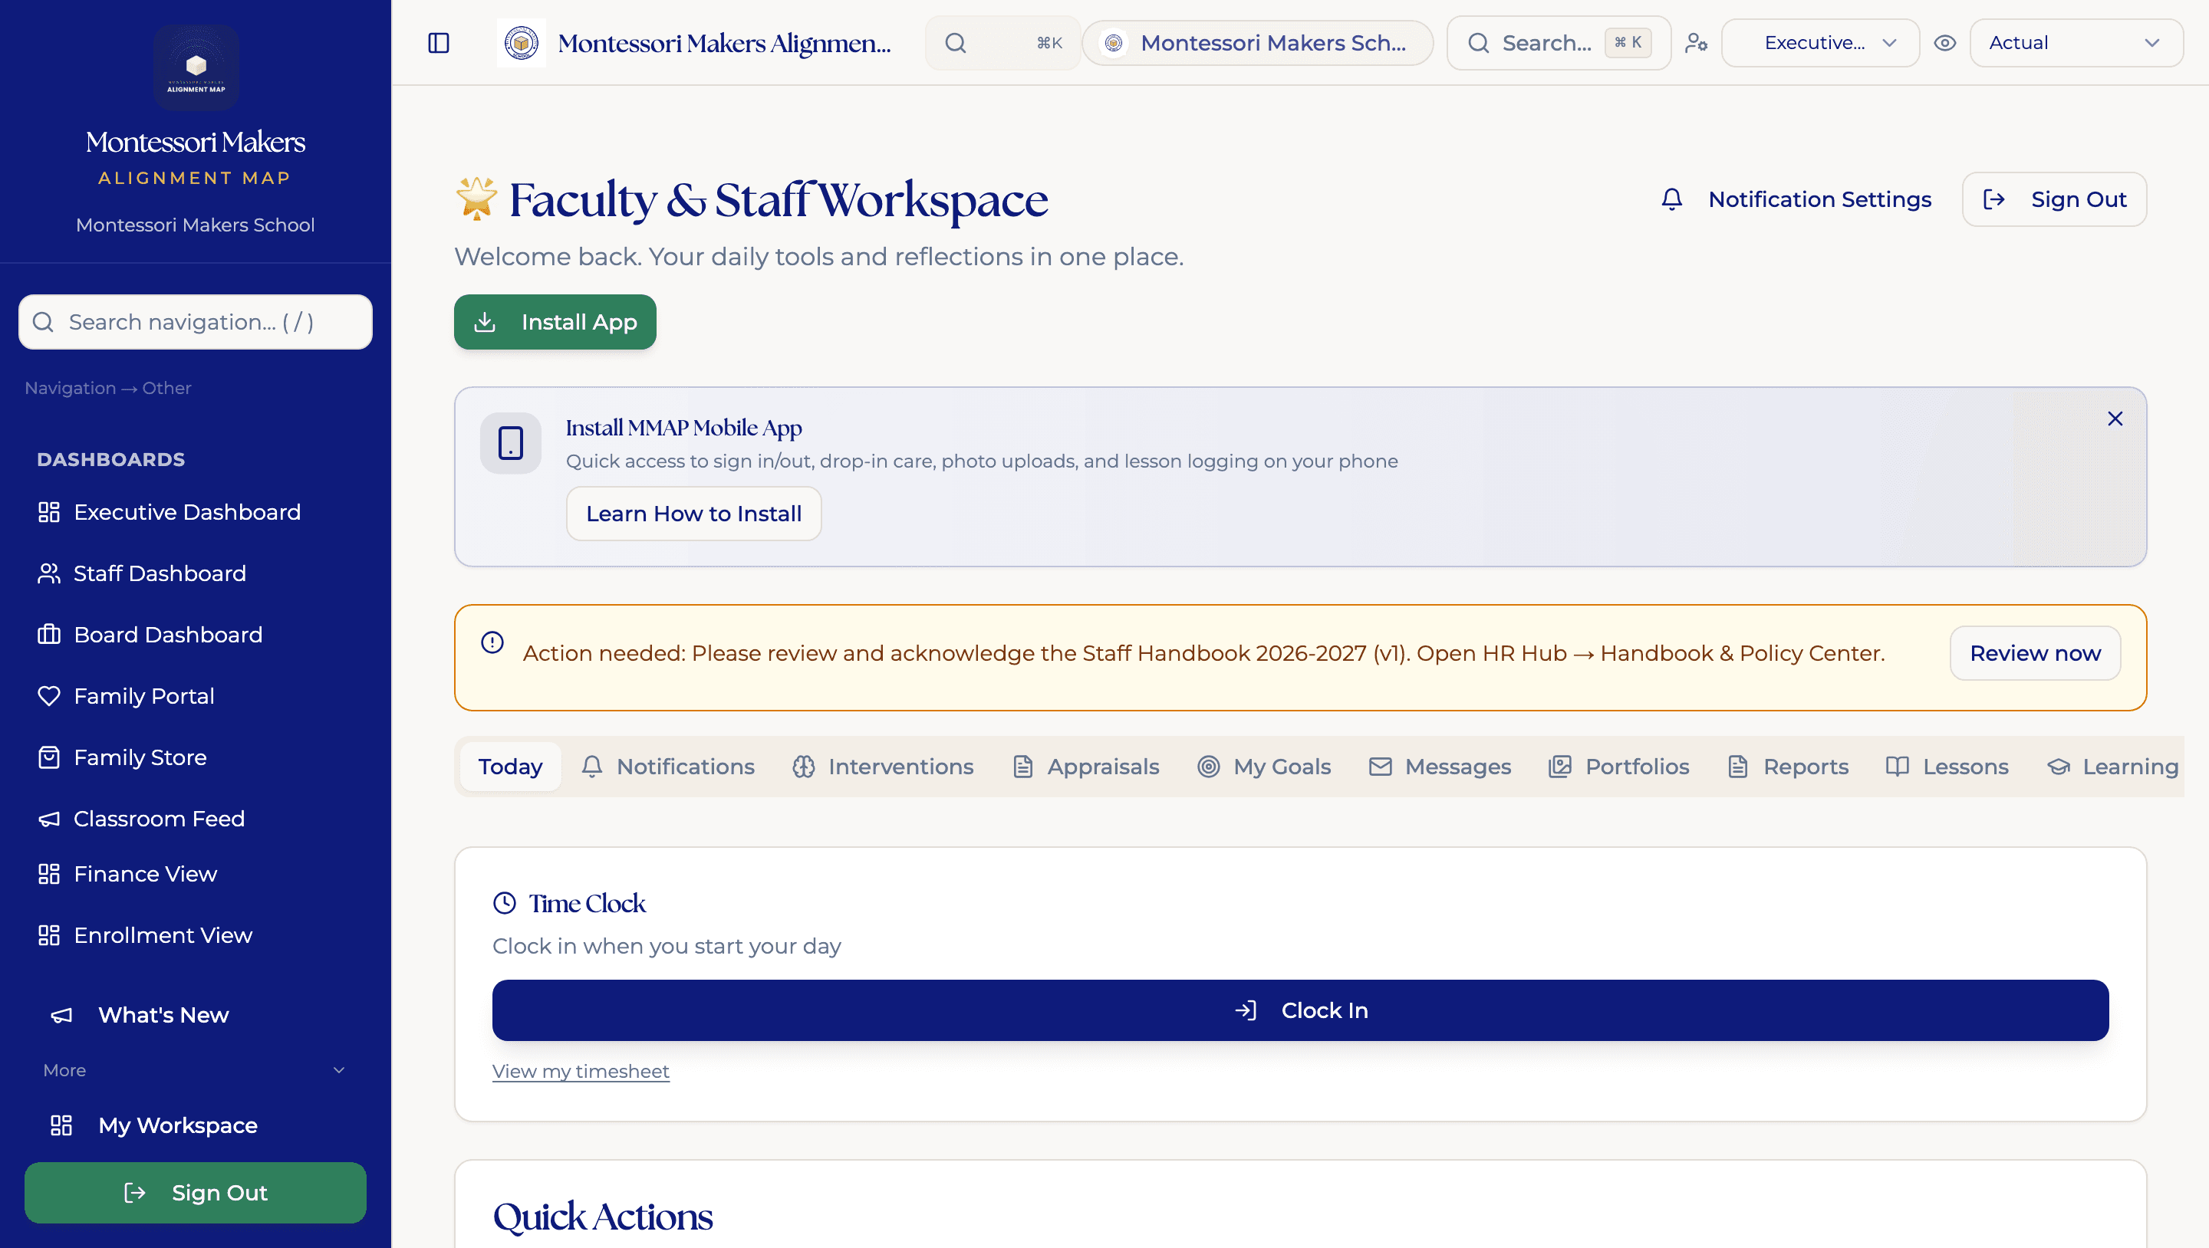
Task: Toggle the eye view icon in header
Action: click(1945, 43)
